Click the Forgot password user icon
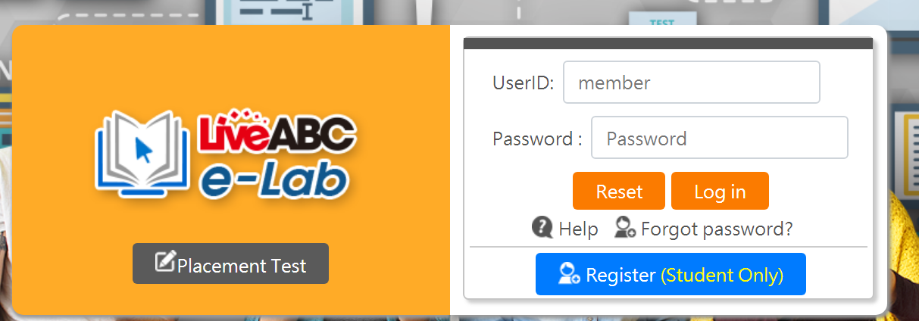919x321 pixels. click(625, 227)
